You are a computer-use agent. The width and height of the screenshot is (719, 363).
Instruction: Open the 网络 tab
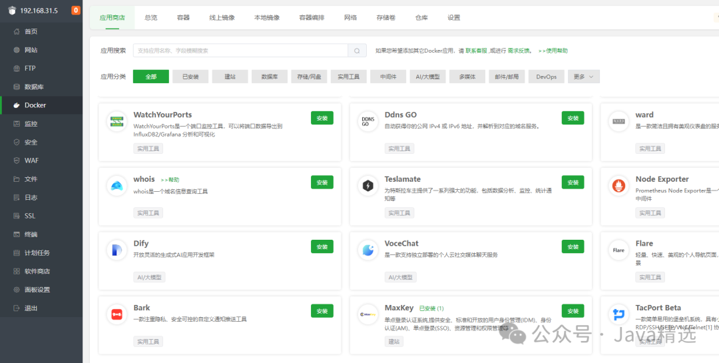(x=350, y=17)
